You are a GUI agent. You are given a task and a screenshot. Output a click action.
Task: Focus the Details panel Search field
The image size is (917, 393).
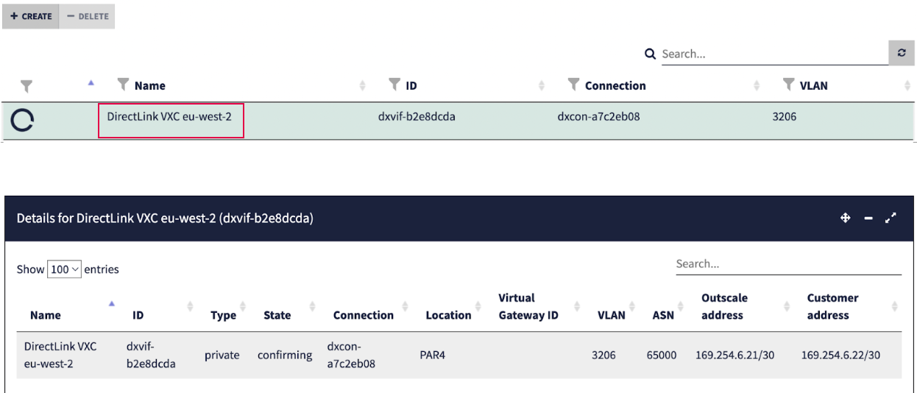point(787,263)
